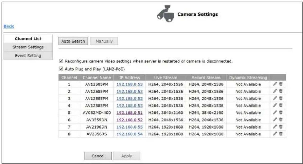Click Live Stream cell of AV2196DN row

[x=166, y=127]
